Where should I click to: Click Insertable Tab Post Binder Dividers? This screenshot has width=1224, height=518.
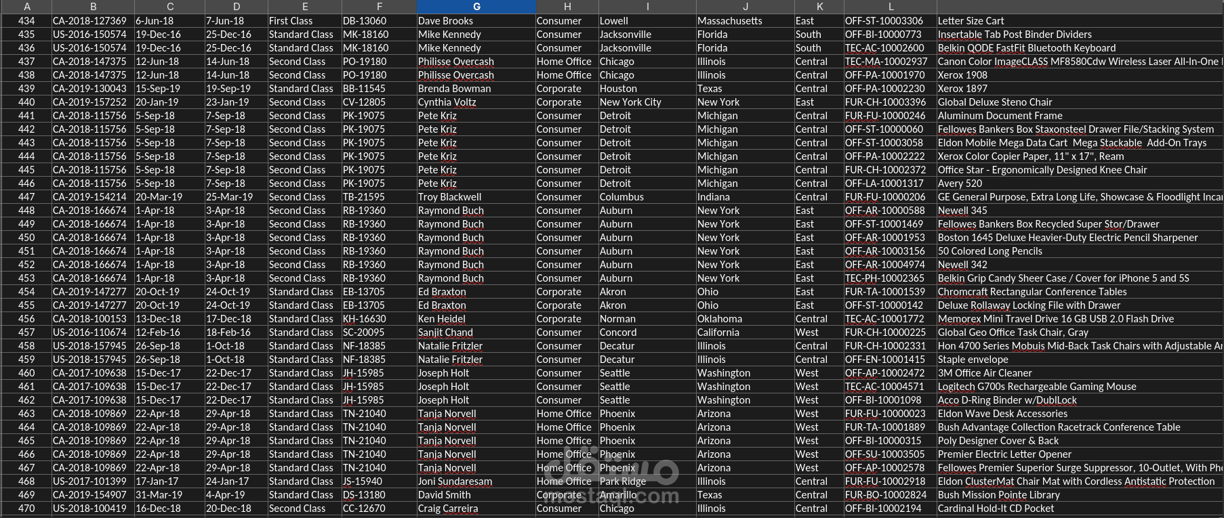1080,35
